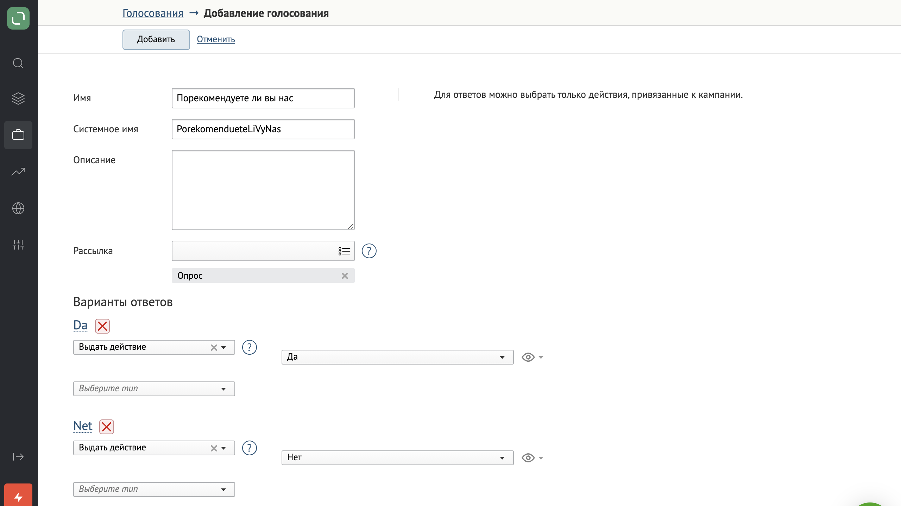Viewport: 901px width, 506px height.
Task: Show help for Рассылка field
Action: (369, 251)
